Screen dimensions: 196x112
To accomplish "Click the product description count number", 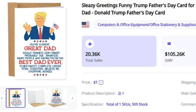I will point(123,93).
